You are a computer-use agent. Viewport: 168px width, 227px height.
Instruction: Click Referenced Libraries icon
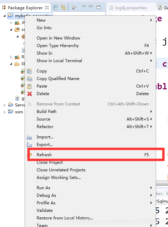point(17,57)
